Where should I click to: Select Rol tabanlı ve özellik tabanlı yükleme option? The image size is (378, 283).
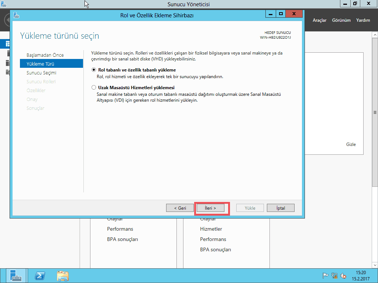pos(94,70)
